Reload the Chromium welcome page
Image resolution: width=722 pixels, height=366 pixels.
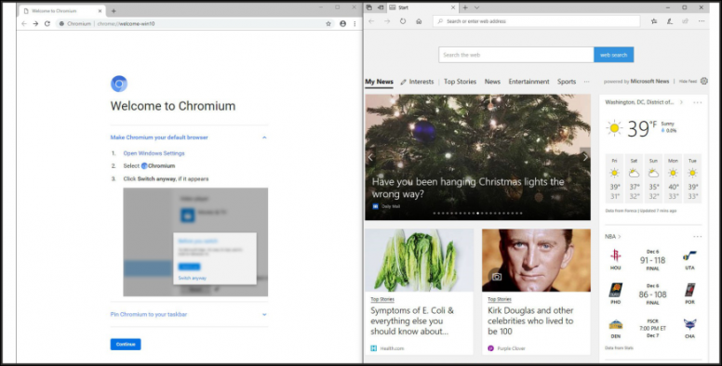tap(47, 23)
